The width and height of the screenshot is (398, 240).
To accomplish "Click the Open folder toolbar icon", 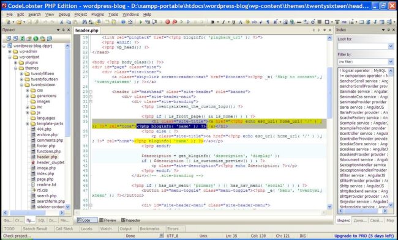I will [x=19, y=22].
